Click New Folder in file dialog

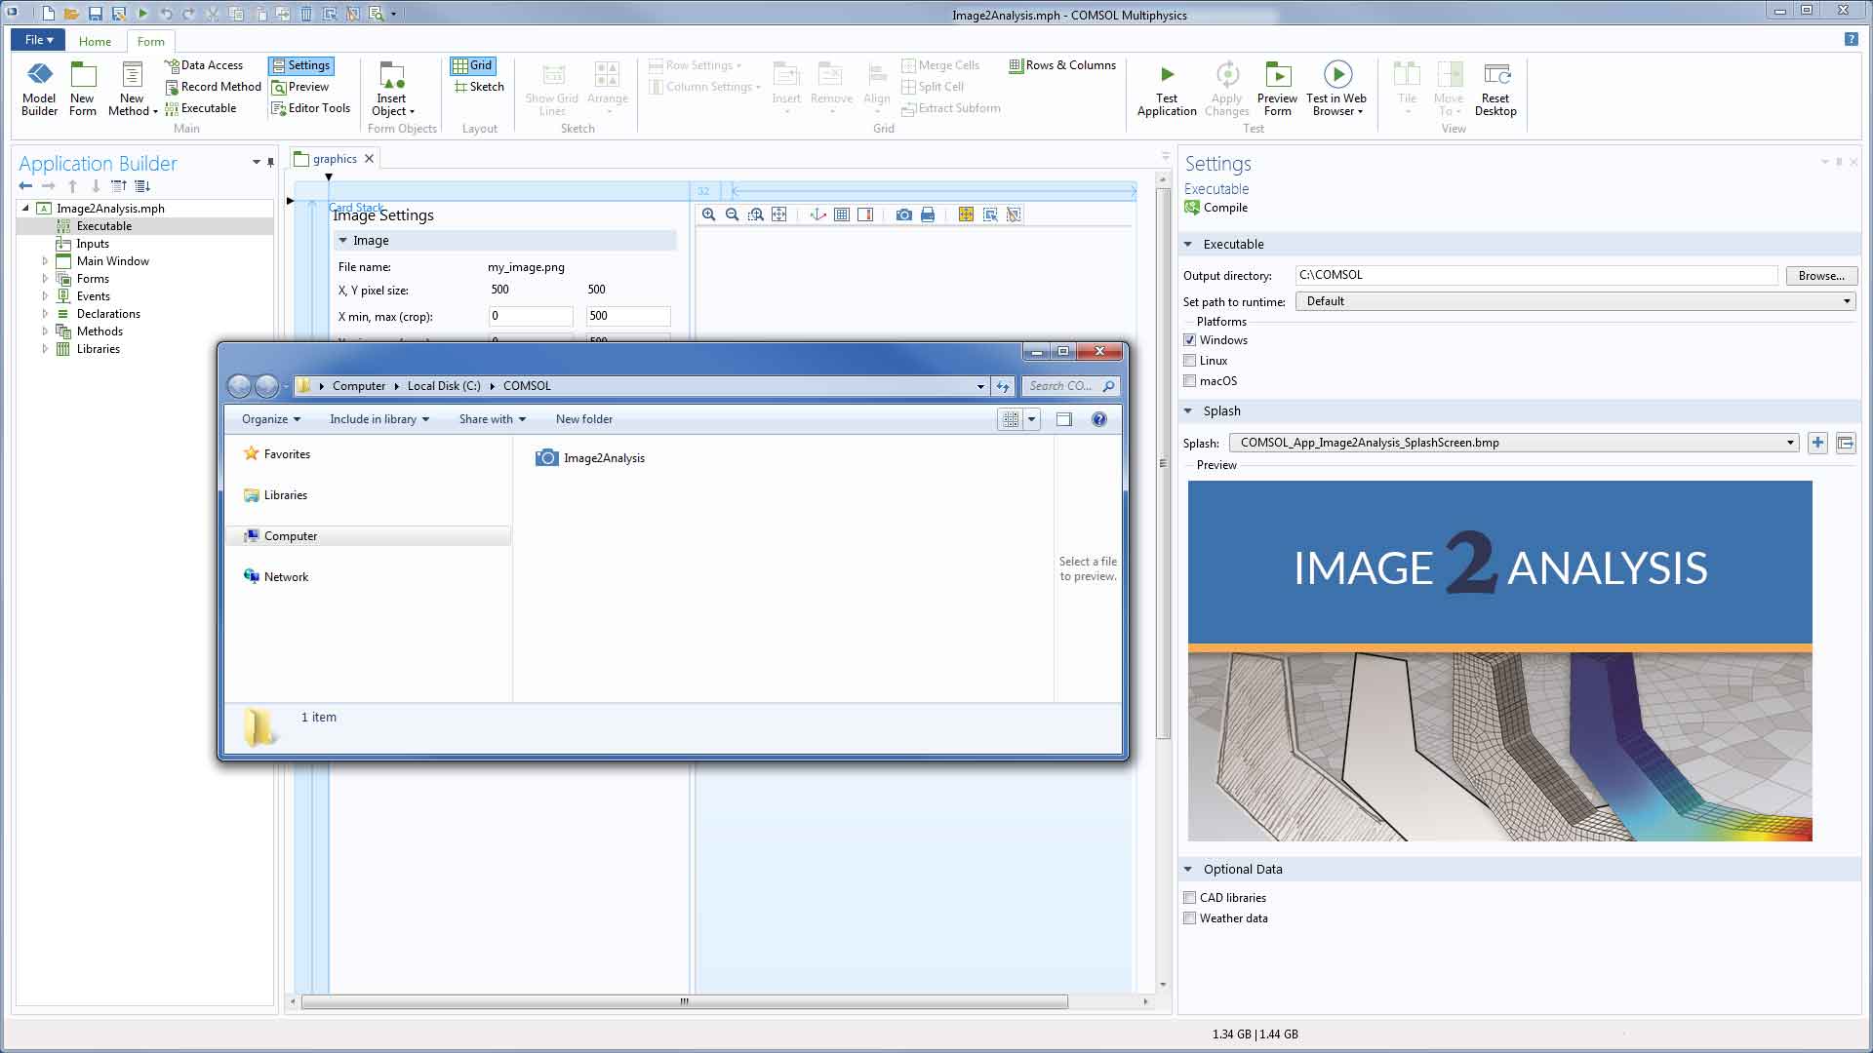coord(584,418)
